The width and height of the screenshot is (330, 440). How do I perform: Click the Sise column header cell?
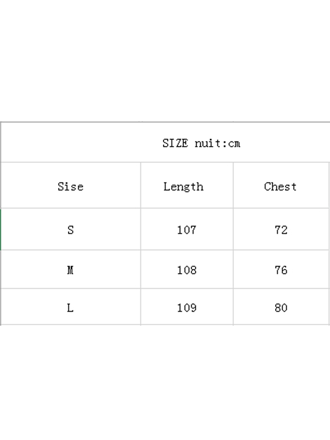tap(71, 185)
